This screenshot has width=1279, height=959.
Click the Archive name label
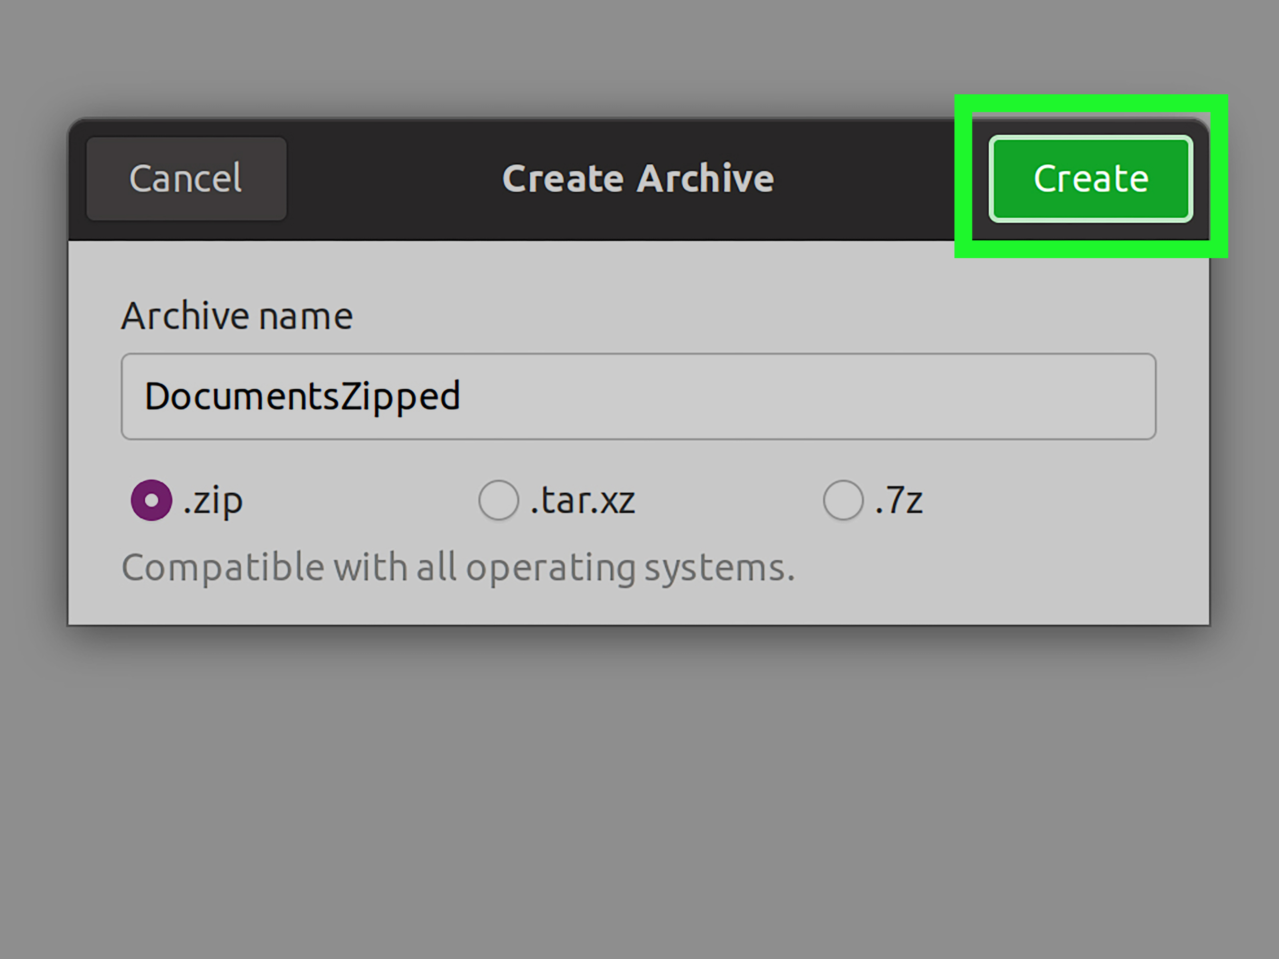coord(237,316)
